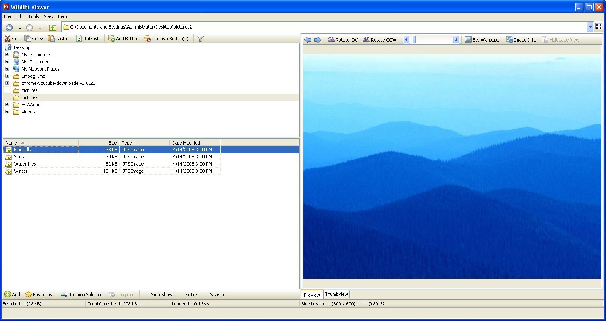The height and width of the screenshot is (321, 606).
Task: Expand chrome-youtube-downloader-2.6.20 node
Action: point(7,83)
